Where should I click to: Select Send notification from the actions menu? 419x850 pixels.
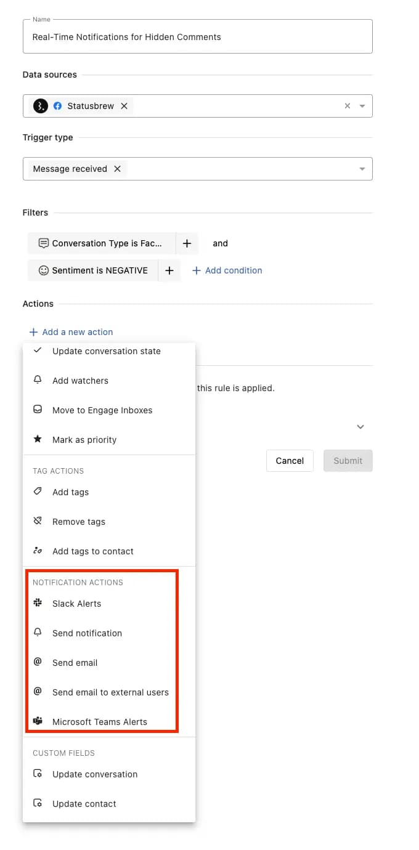tap(87, 633)
